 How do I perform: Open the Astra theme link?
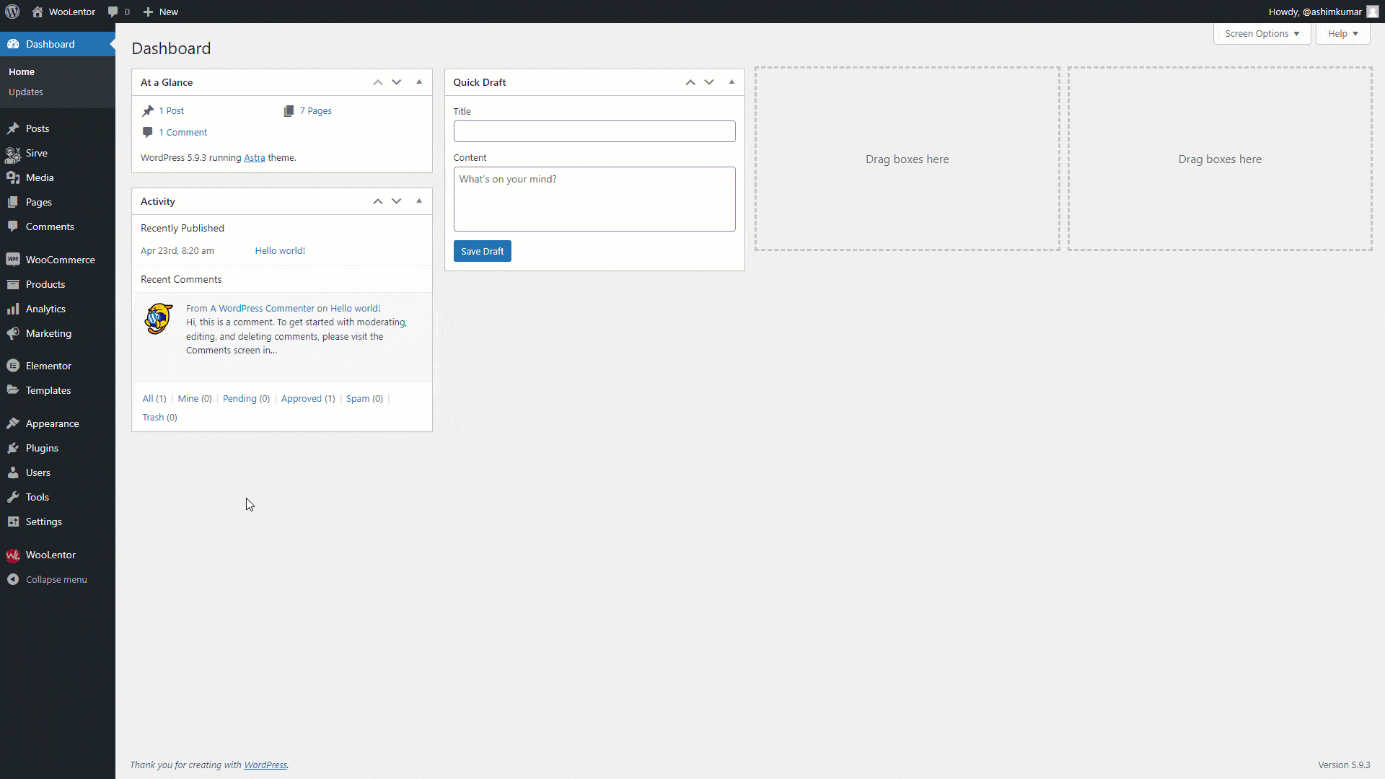coord(254,157)
